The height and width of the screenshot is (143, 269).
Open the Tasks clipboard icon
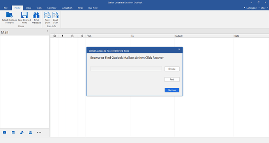[x=30, y=133]
